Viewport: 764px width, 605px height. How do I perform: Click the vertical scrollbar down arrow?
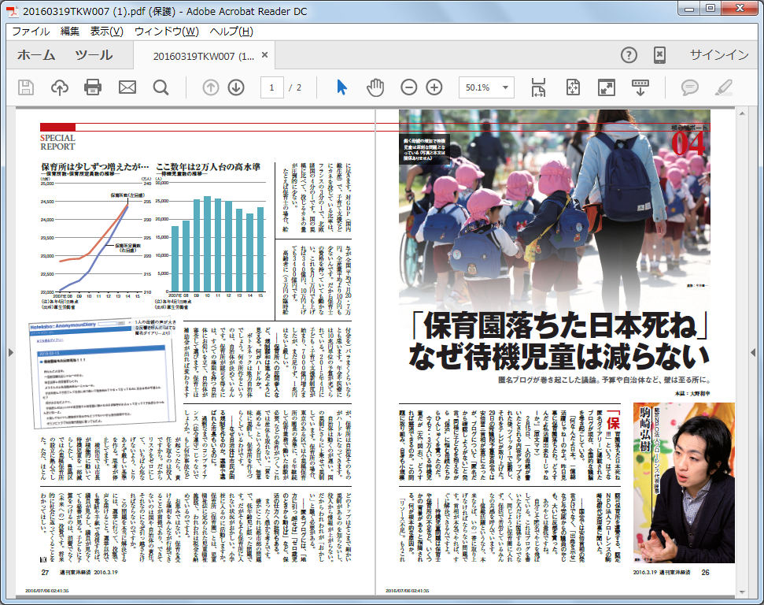[x=742, y=592]
